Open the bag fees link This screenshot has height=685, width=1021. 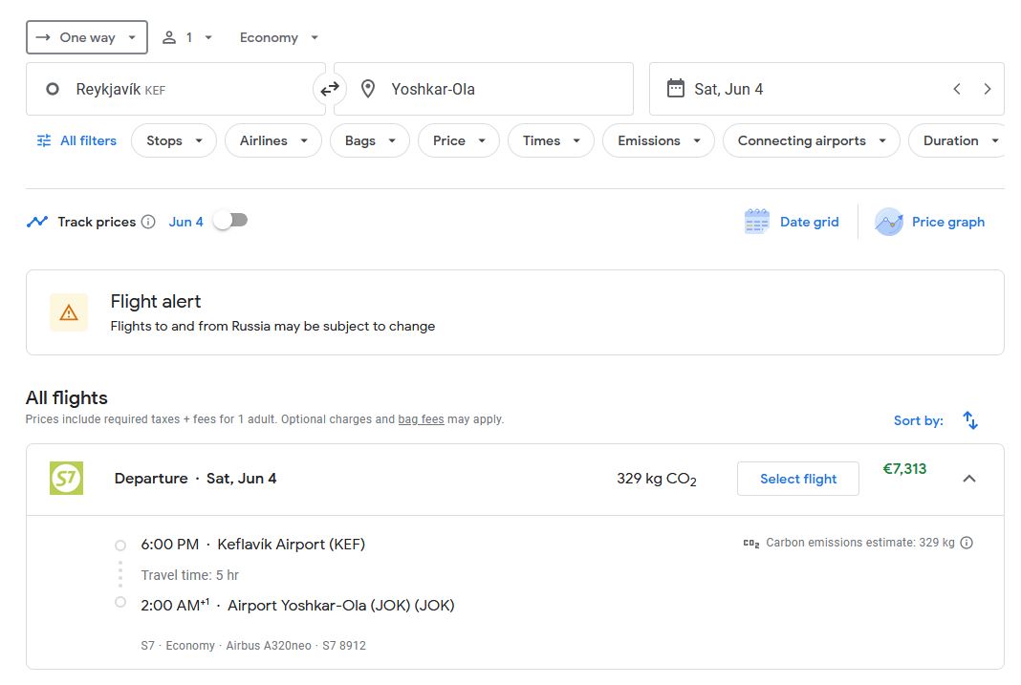(422, 419)
